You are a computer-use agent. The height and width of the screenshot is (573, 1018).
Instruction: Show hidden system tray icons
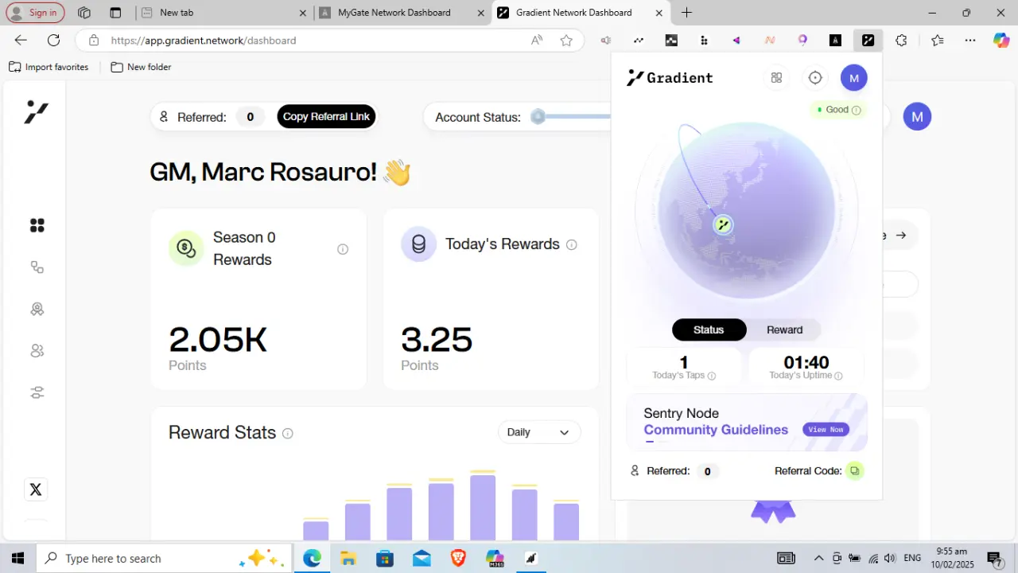(818, 559)
